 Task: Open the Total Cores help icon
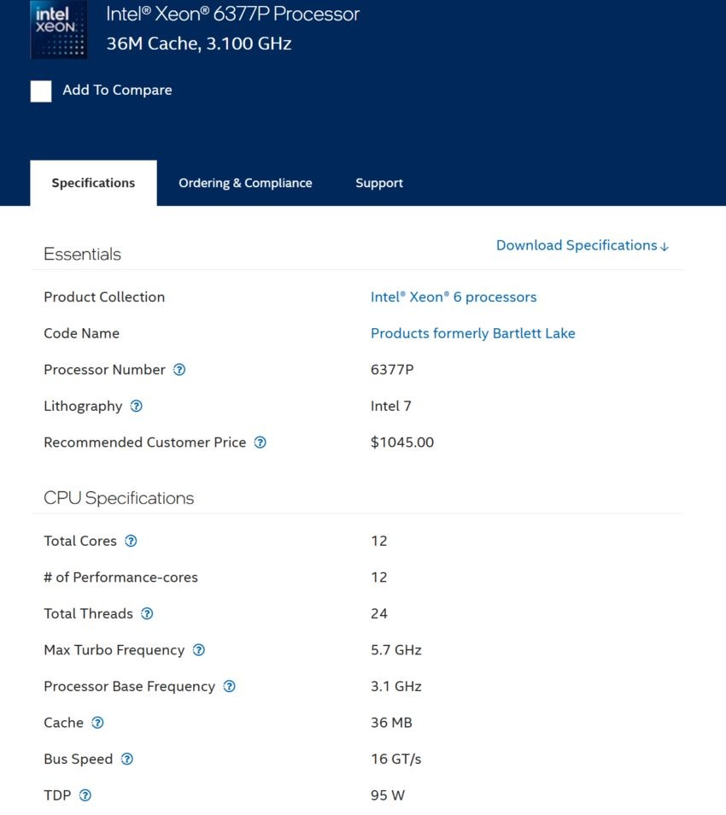click(131, 541)
